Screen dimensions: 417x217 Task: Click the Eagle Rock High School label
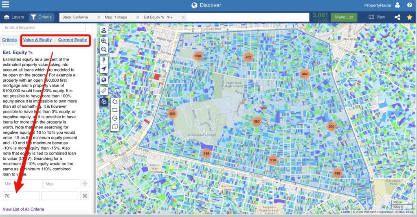[234, 85]
